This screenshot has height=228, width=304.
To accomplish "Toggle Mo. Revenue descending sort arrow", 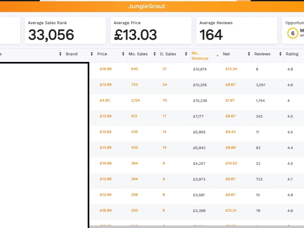I will click(217, 56).
